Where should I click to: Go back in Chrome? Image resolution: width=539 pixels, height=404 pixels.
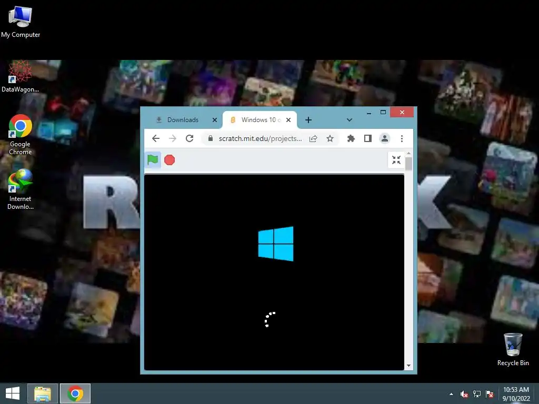pyautogui.click(x=156, y=138)
